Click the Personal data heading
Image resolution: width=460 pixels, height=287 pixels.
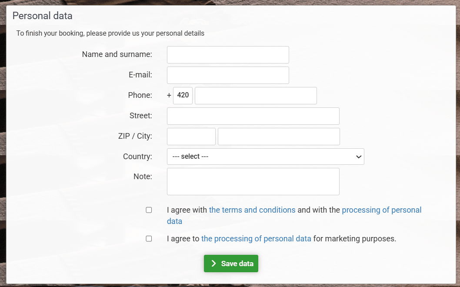click(42, 16)
